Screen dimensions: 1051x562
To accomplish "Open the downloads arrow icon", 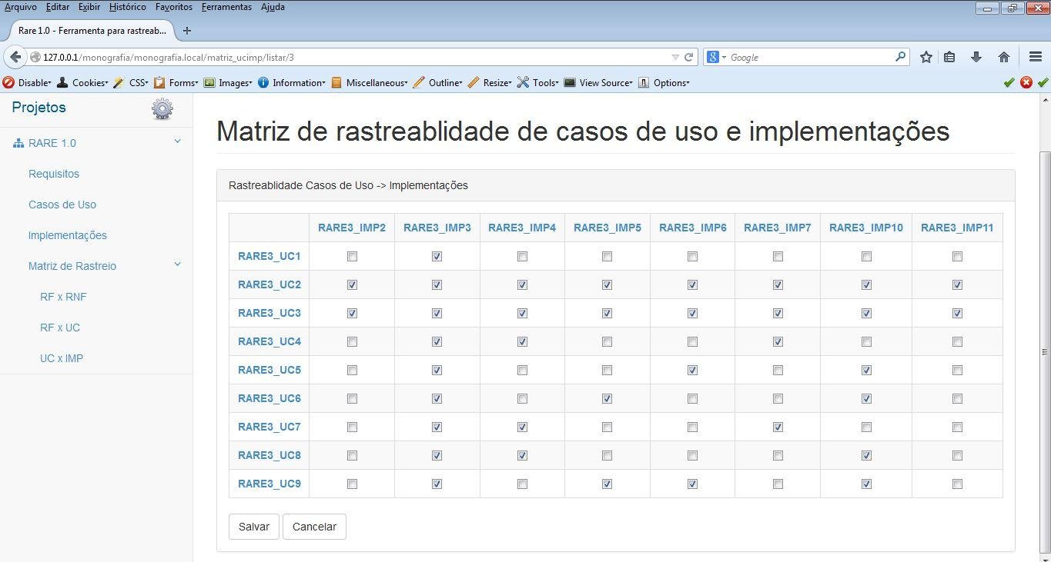I will (976, 57).
